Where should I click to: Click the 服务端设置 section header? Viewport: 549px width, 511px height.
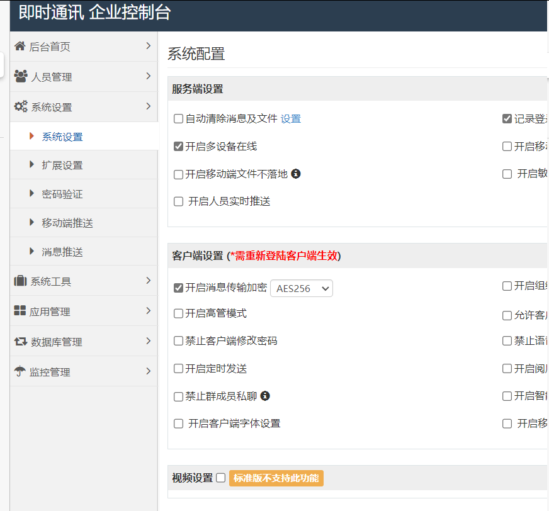[198, 89]
